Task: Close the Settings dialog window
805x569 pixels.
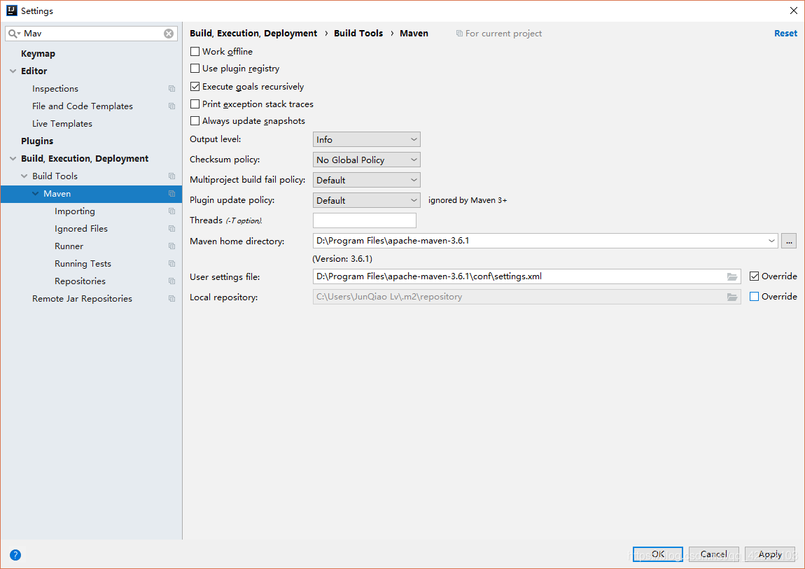Action: [793, 10]
